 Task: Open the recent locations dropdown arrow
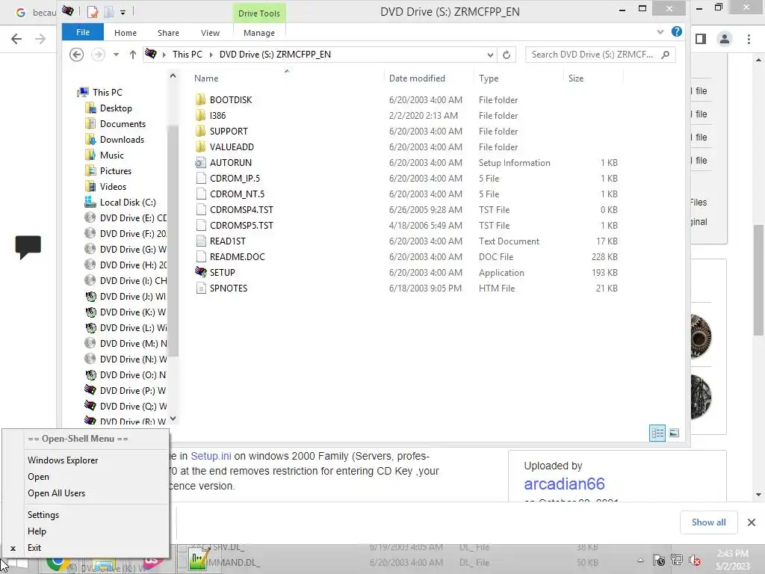[x=116, y=55]
